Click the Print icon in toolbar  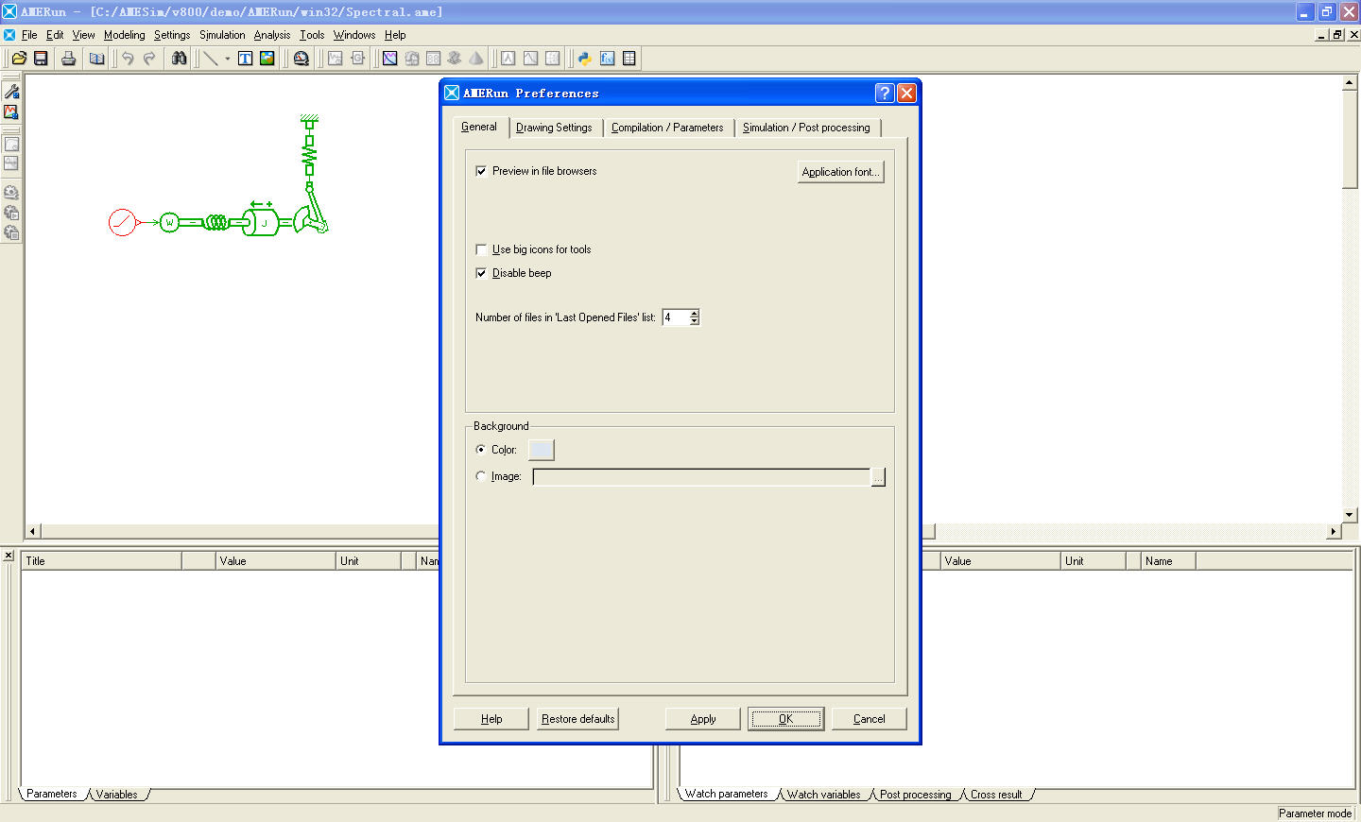pos(68,59)
